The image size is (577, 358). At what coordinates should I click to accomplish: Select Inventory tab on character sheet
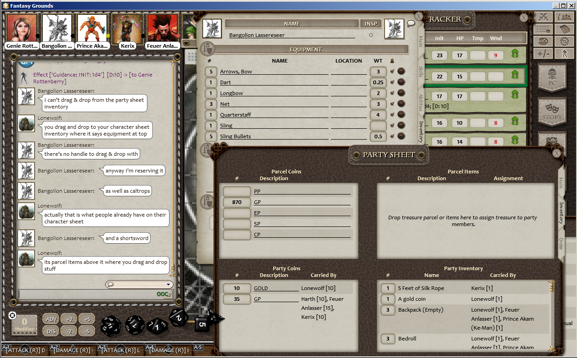(421, 131)
